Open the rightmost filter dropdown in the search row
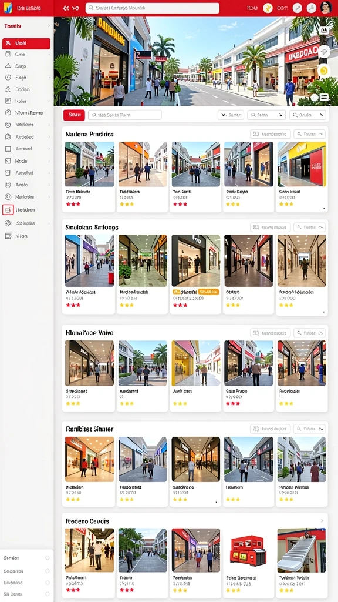This screenshot has height=602, width=338. 307,115
